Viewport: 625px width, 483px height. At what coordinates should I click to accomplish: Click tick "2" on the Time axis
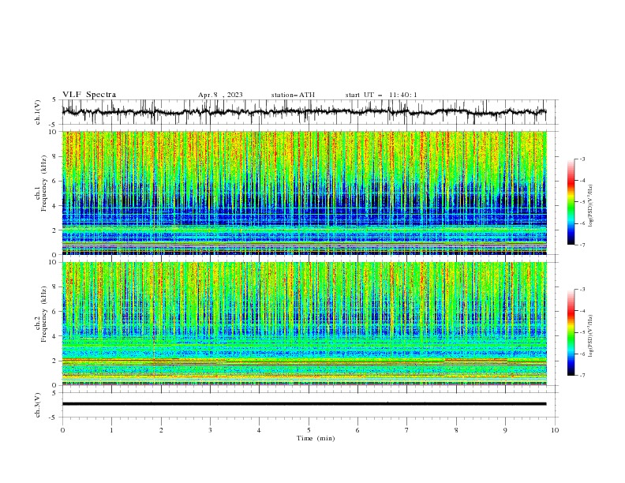161,430
